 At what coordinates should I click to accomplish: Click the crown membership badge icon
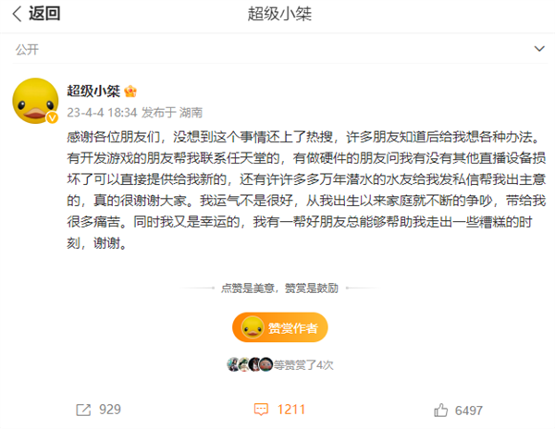click(x=130, y=92)
